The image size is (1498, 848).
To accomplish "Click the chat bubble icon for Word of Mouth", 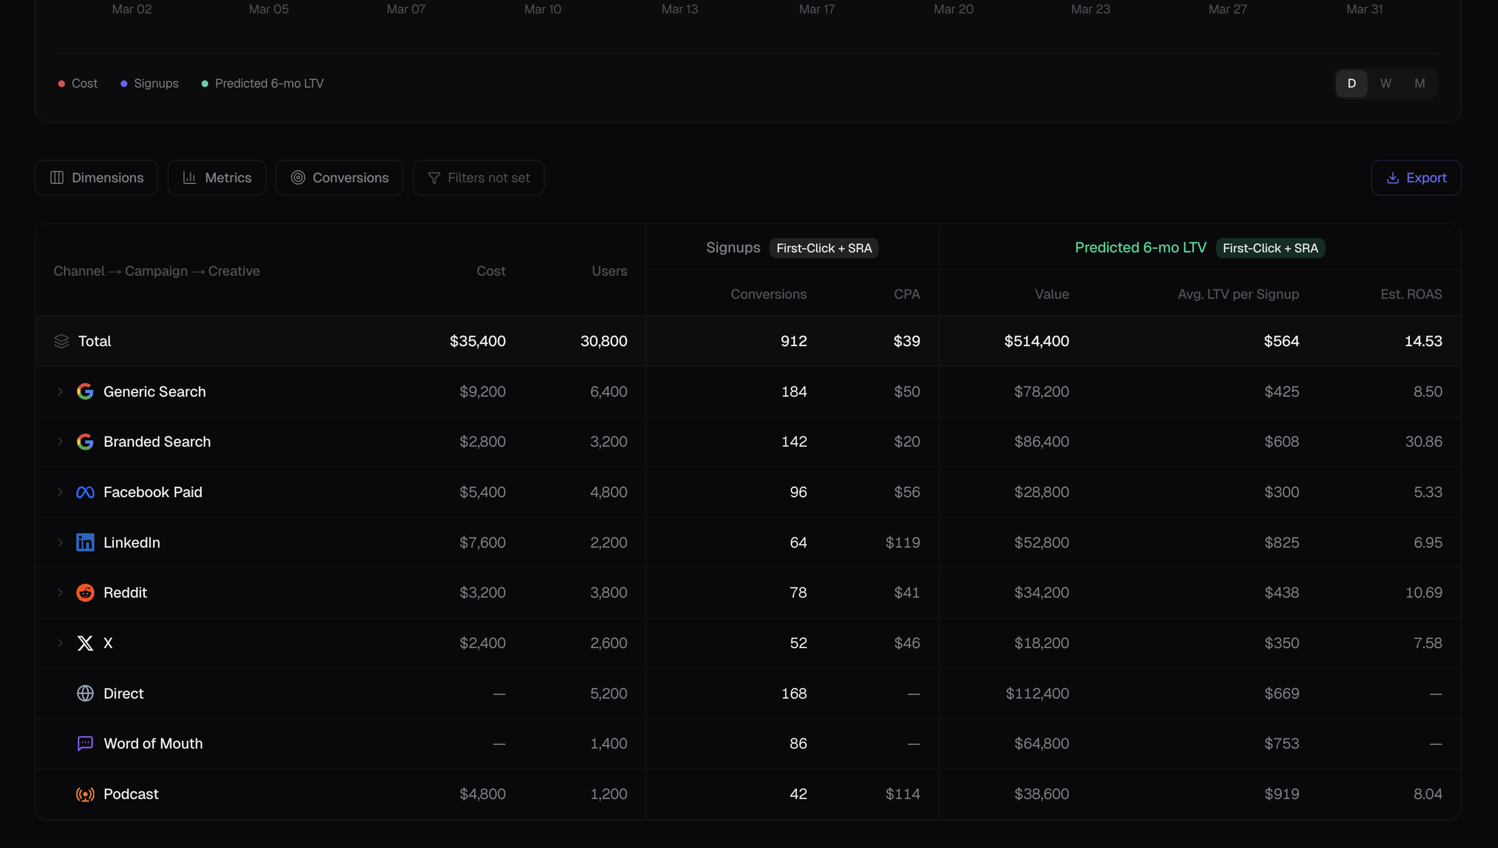I will coord(85,743).
